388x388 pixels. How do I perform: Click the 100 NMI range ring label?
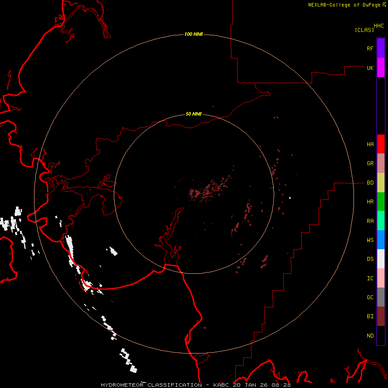194,34
